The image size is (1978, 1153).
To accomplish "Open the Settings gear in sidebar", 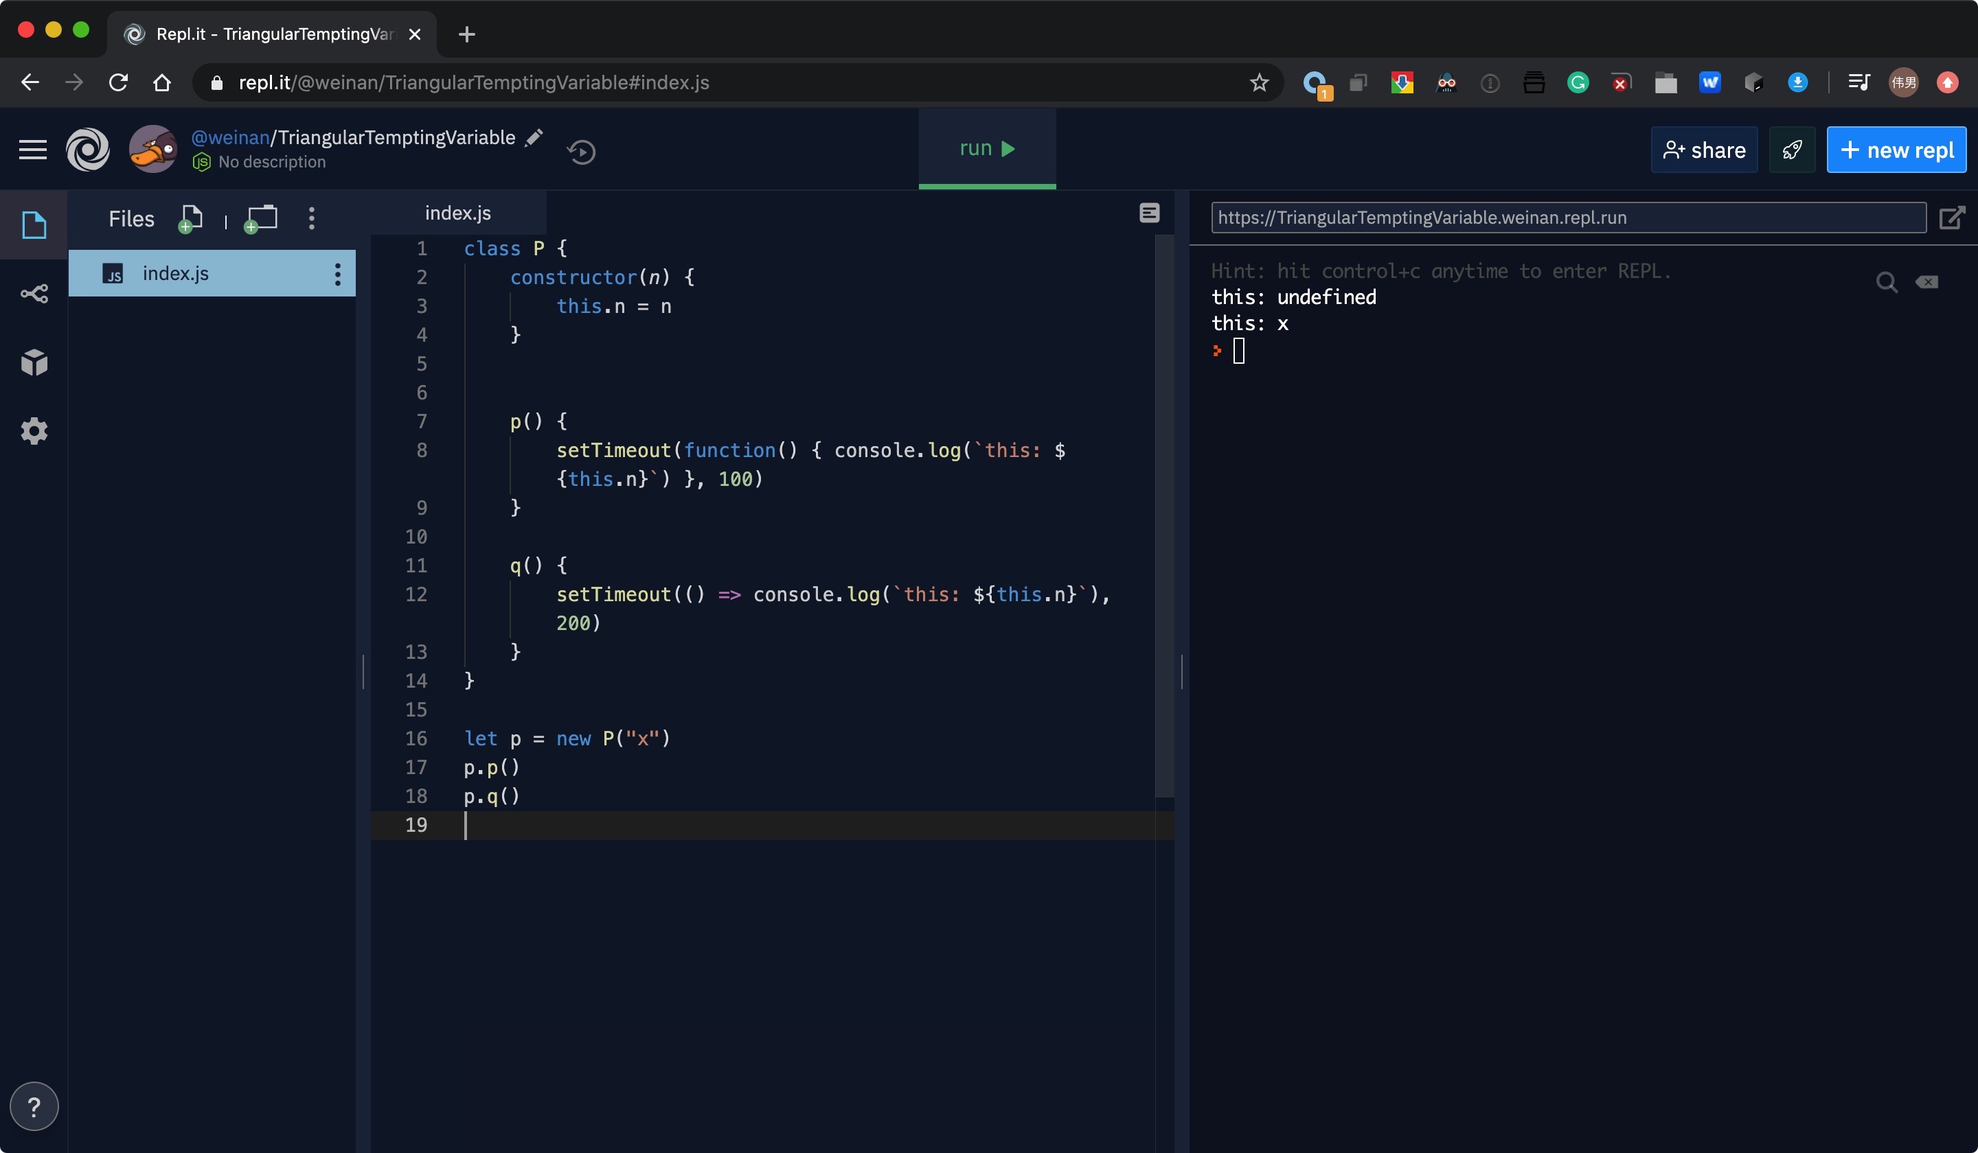I will click(x=34, y=430).
